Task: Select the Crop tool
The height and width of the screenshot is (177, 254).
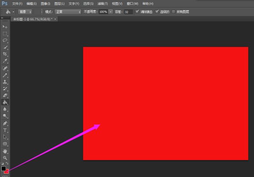Action: (x=5, y=54)
